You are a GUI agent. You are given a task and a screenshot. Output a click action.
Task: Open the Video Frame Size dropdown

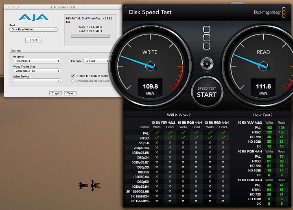tap(37, 71)
